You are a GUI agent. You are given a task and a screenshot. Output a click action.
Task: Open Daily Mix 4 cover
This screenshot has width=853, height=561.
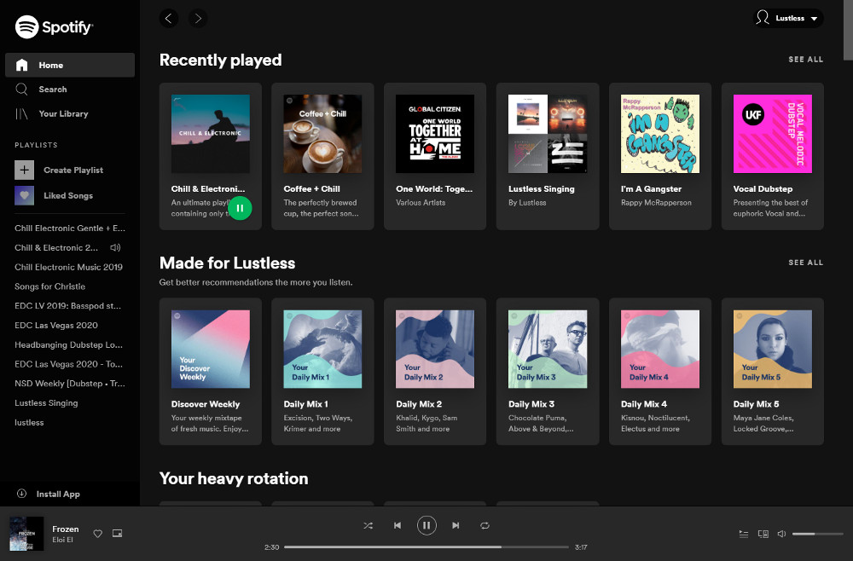[660, 349]
